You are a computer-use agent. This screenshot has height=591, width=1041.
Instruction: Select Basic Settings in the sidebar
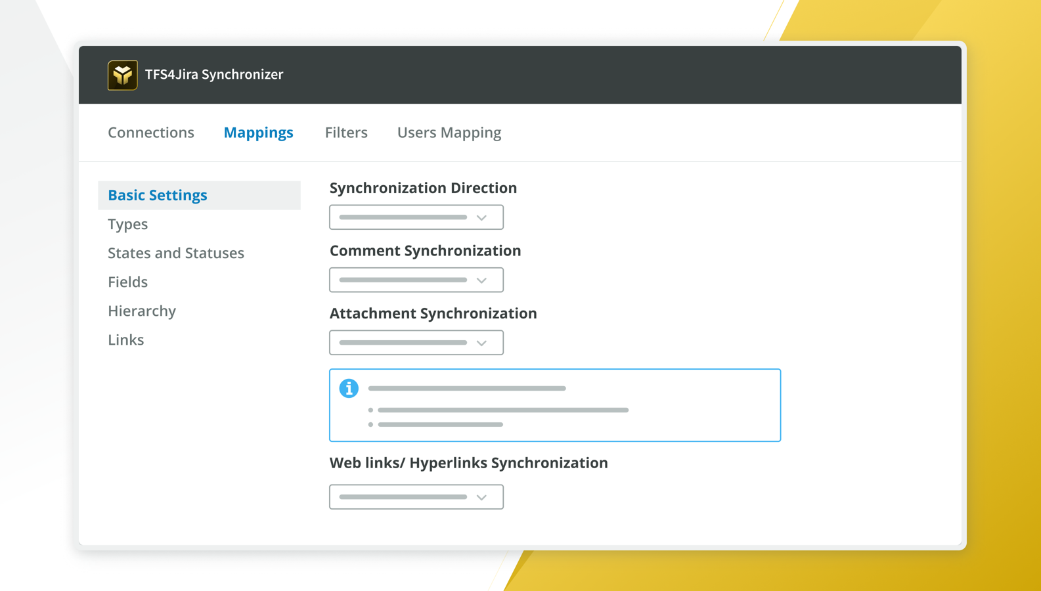pyautogui.click(x=158, y=196)
